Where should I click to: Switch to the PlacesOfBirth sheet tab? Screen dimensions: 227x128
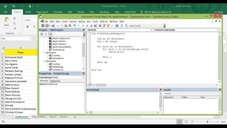click(x=39, y=117)
